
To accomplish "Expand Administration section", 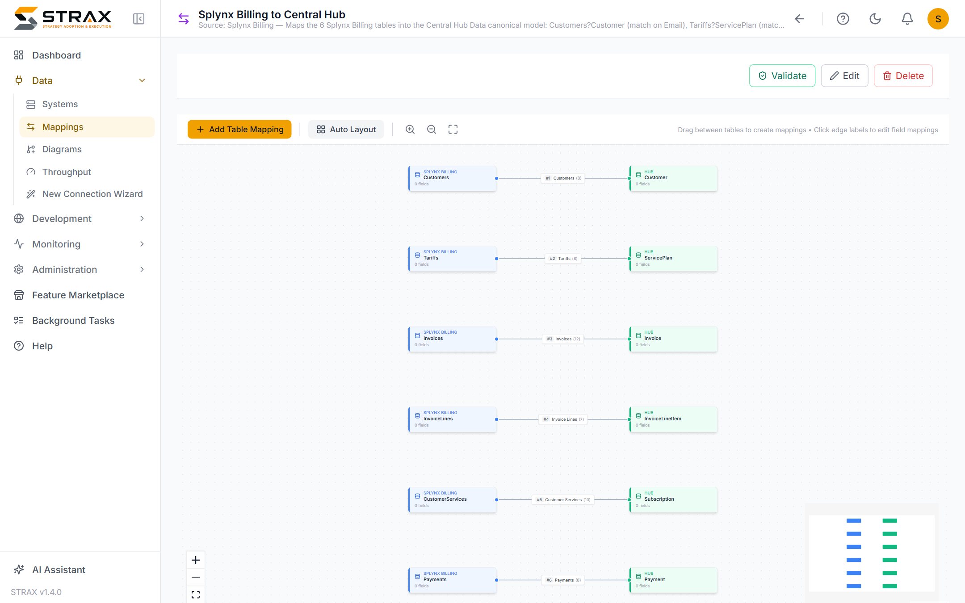I will tap(80, 269).
